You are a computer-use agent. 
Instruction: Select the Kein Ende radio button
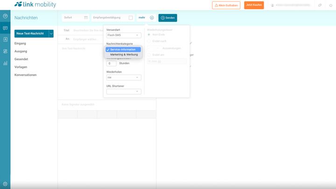click(149, 35)
